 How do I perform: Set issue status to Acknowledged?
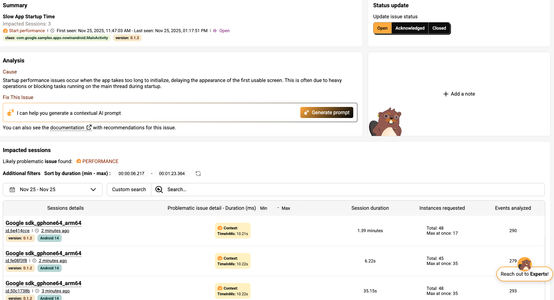pyautogui.click(x=410, y=28)
